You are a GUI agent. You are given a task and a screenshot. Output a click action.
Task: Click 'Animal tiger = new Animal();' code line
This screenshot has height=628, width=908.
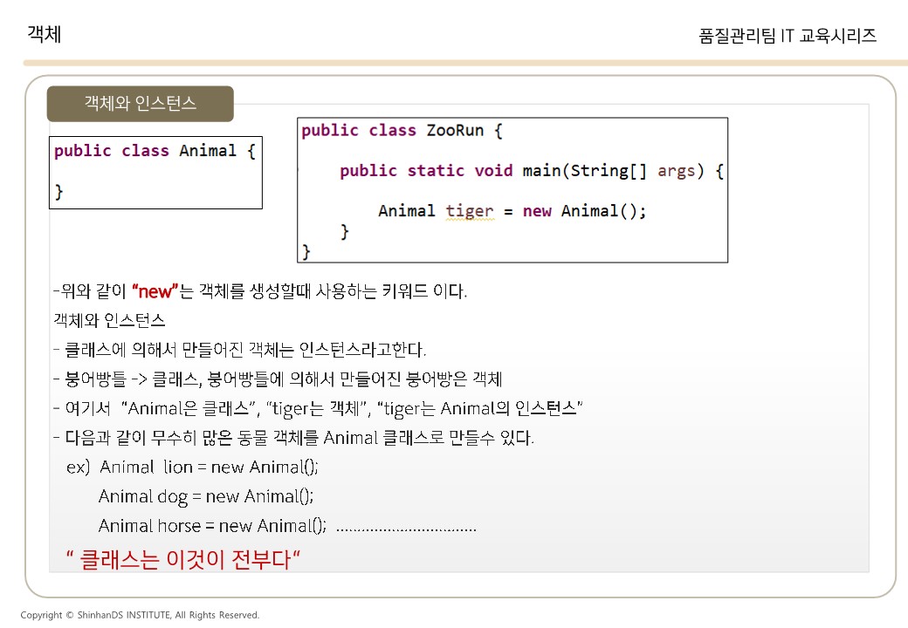(x=512, y=211)
